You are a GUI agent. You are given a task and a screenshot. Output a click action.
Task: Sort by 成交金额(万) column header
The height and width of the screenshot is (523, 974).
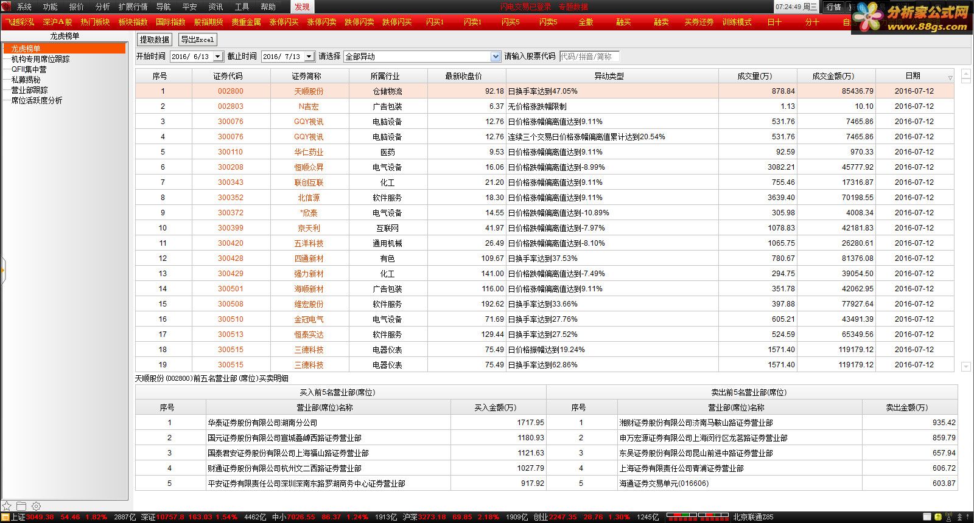836,76
